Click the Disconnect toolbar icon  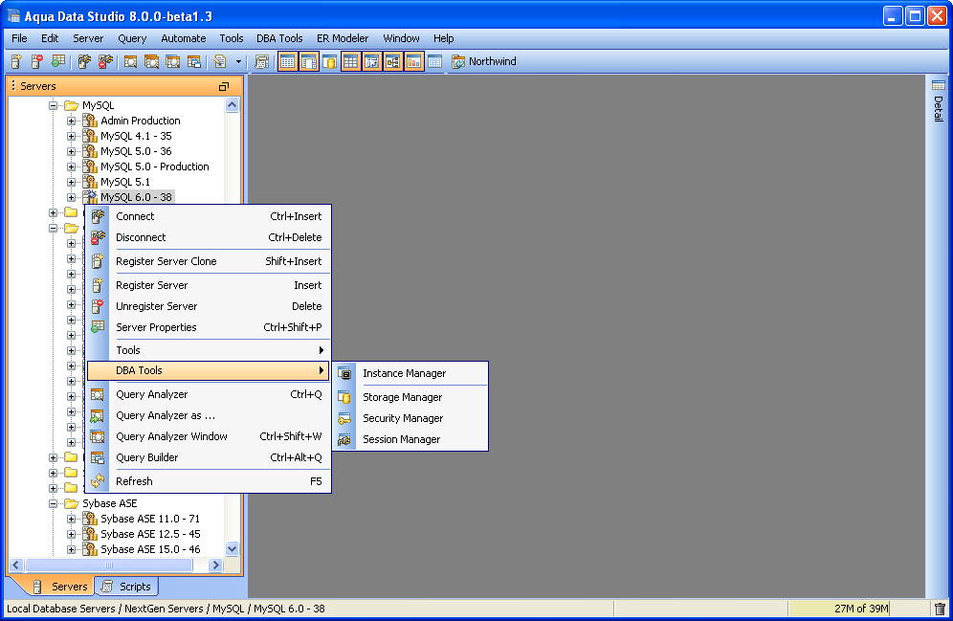[x=106, y=61]
